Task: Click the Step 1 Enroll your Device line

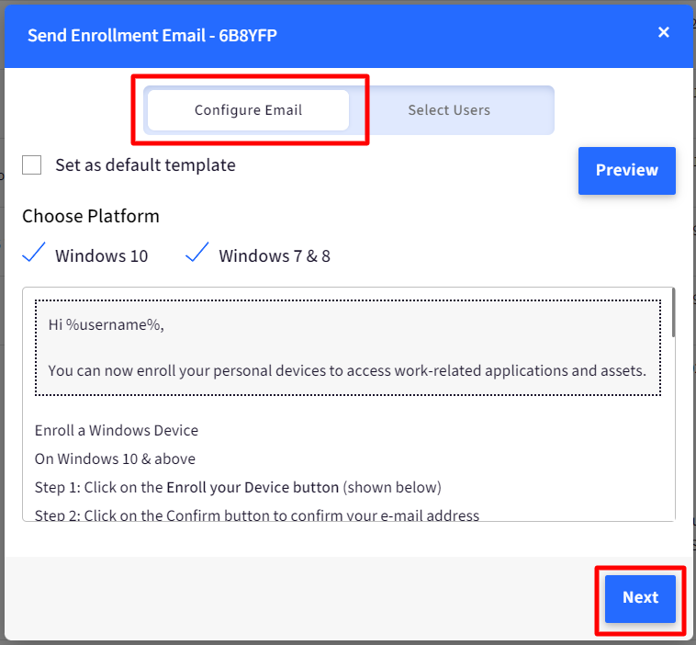Action: tap(238, 487)
